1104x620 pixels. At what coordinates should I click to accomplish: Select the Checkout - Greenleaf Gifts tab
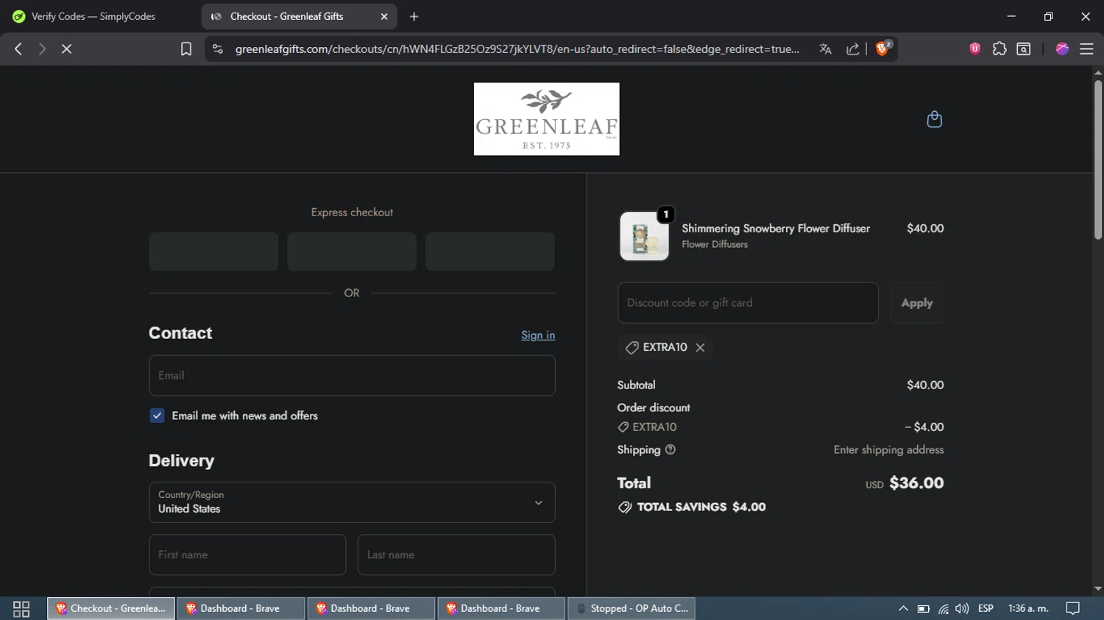pos(299,16)
